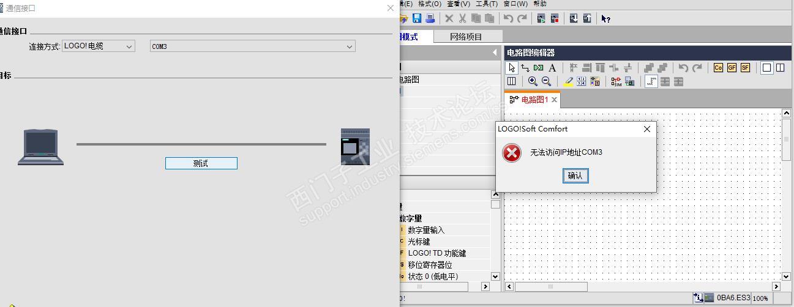Click the status bar info icon beside device
This screenshot has width=794, height=307.
coord(698,298)
